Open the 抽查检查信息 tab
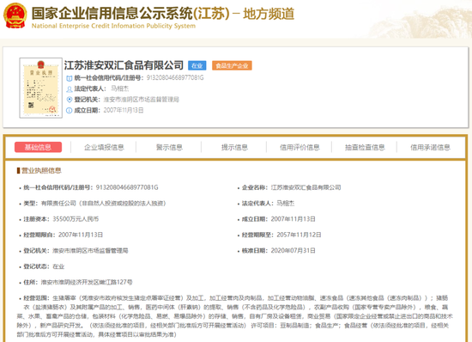This screenshot has width=472, height=342. 365,147
